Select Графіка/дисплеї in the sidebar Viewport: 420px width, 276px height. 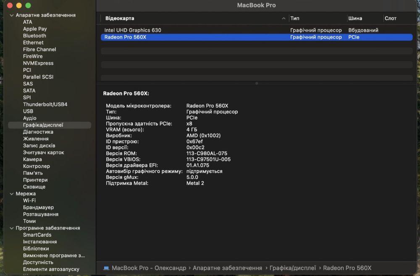pos(50,125)
